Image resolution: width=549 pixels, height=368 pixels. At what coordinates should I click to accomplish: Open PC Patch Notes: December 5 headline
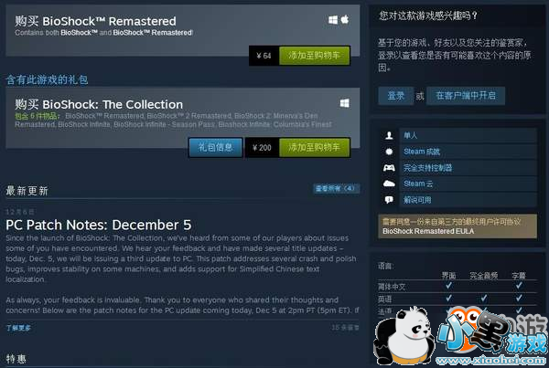[x=99, y=225]
